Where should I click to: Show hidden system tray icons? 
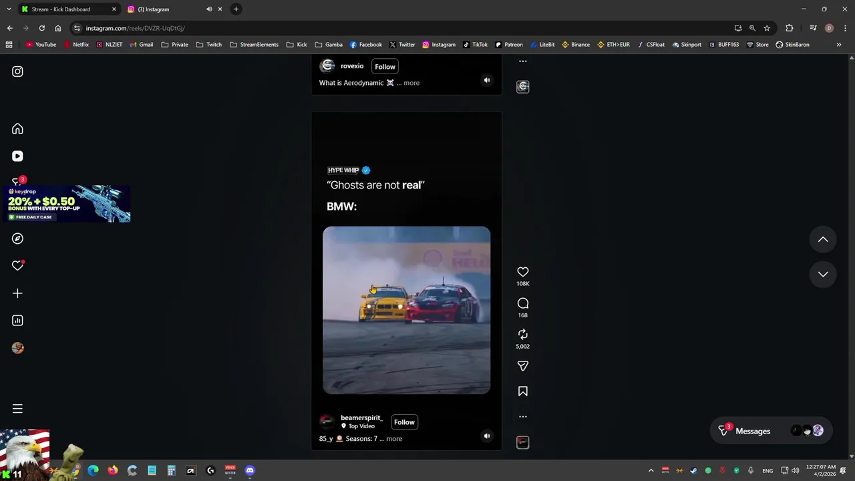651,471
